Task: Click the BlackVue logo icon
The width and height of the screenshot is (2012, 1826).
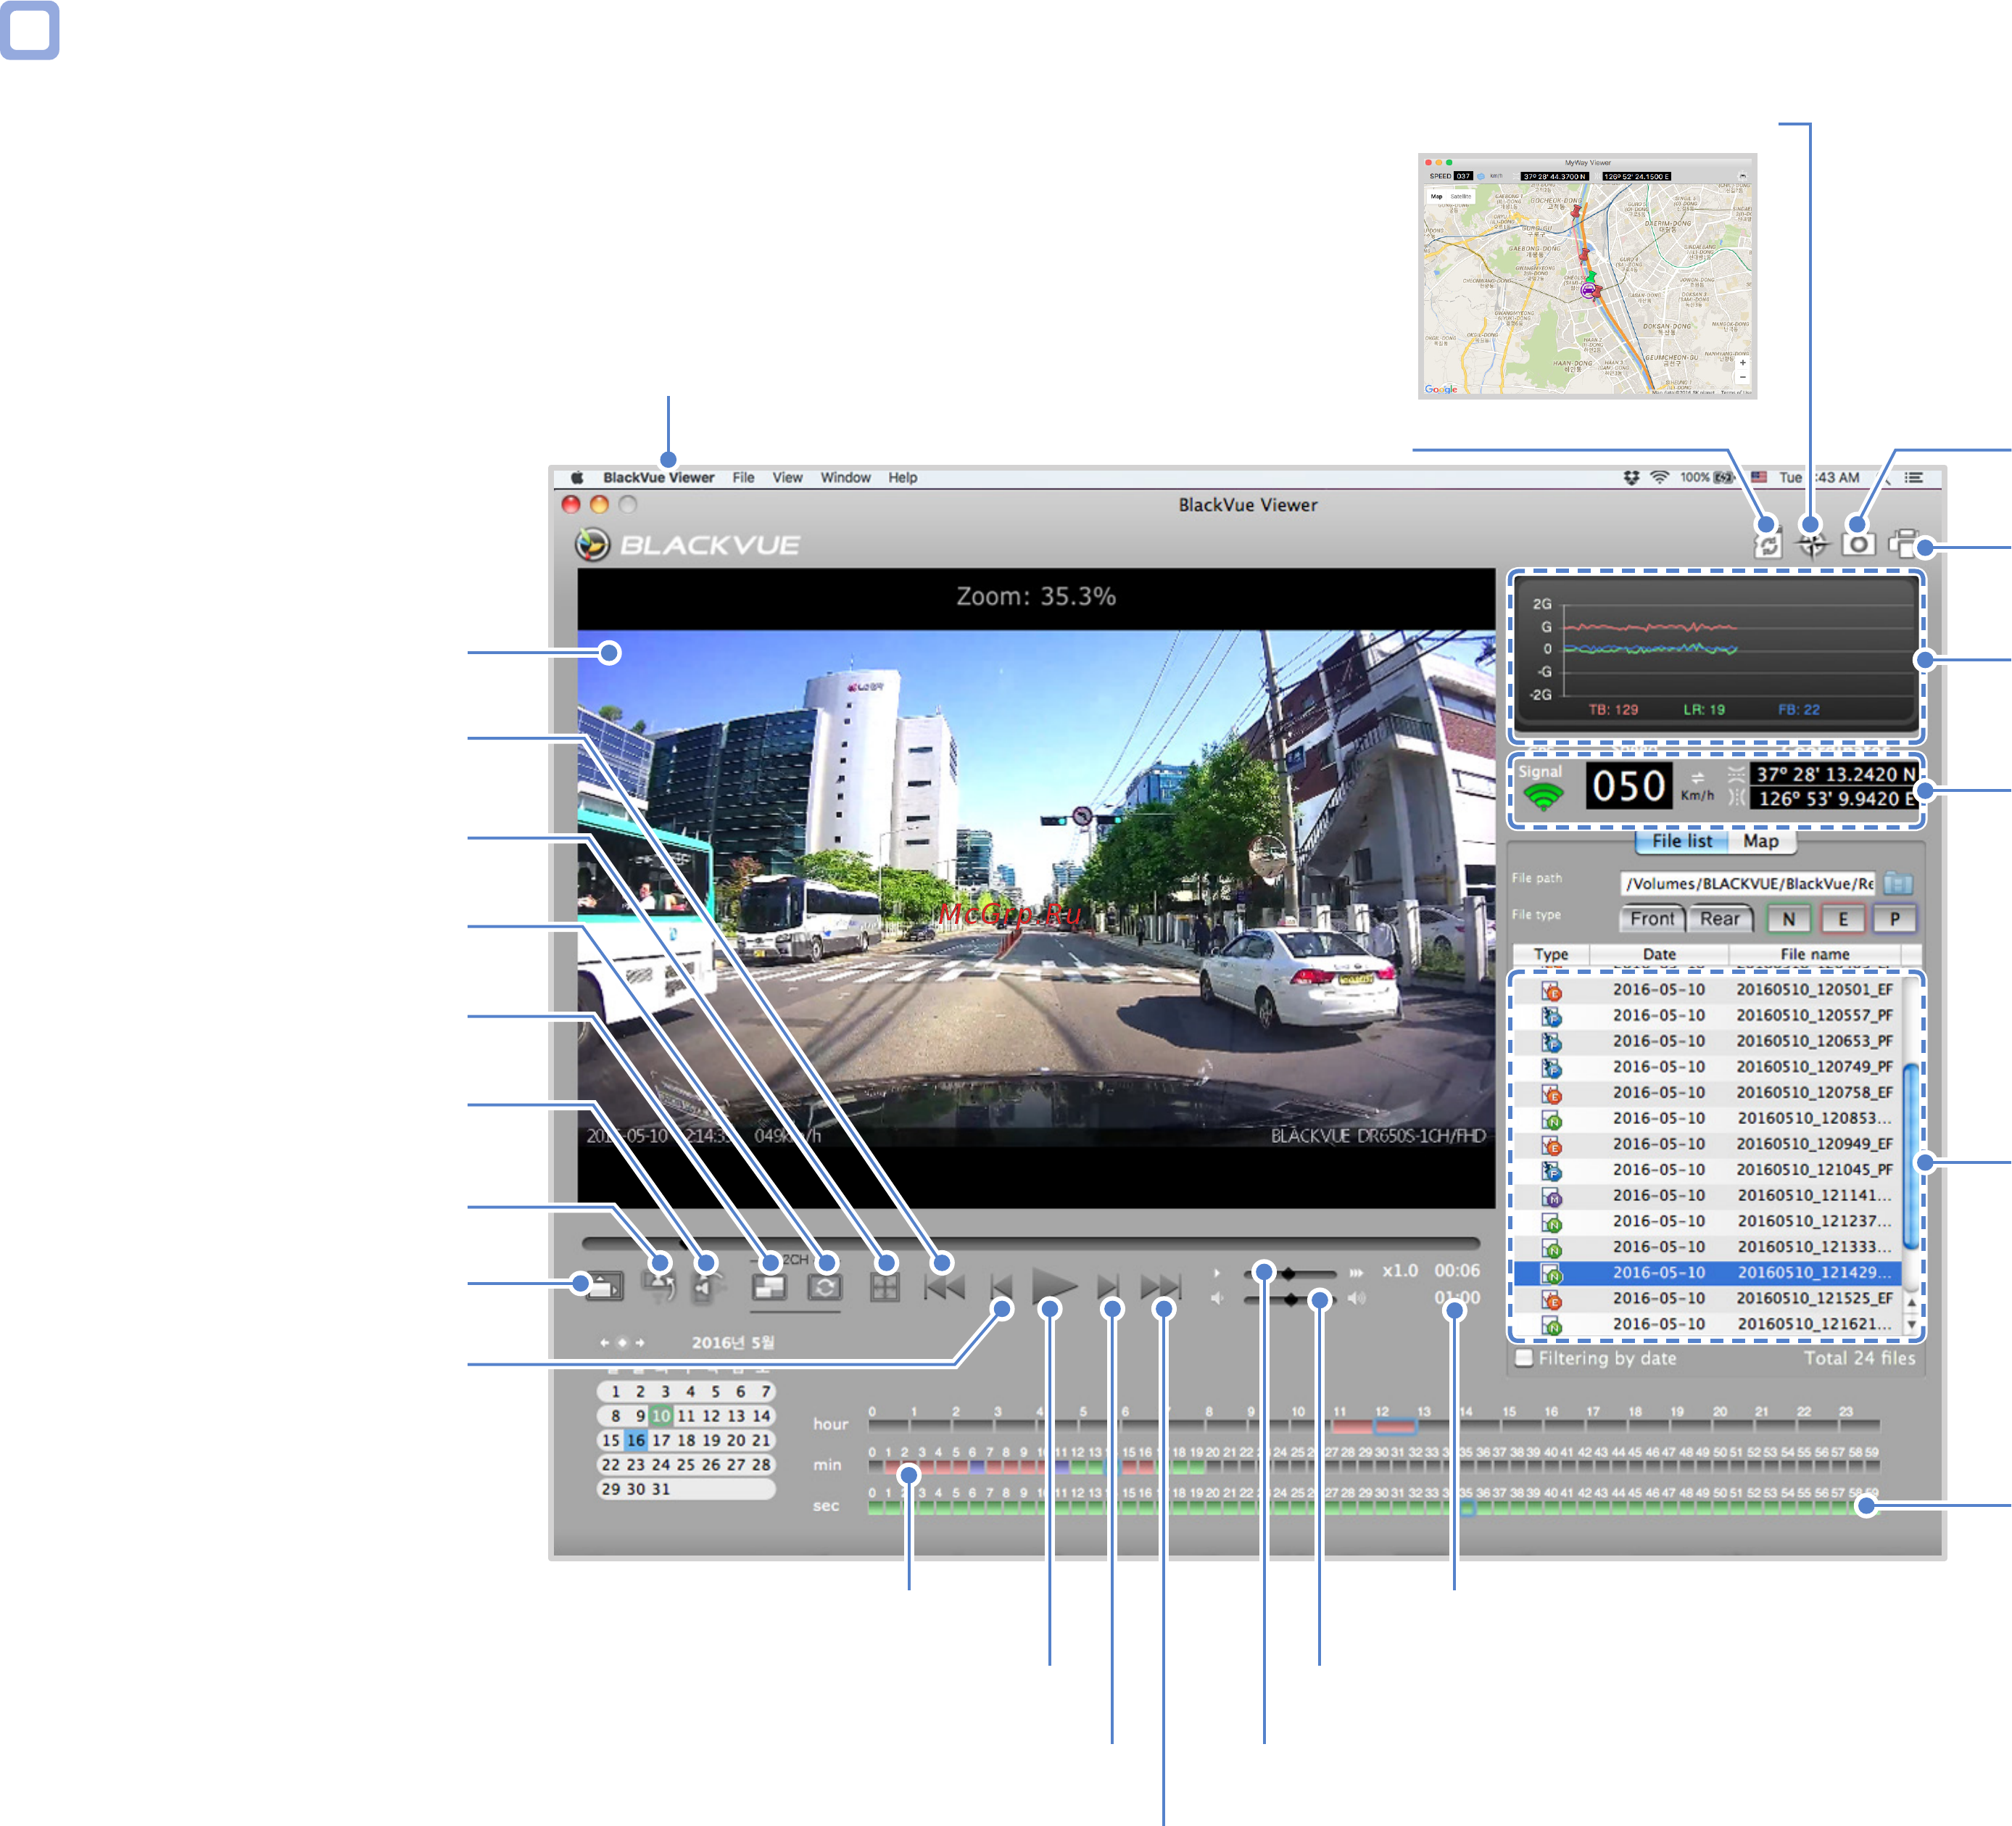Action: point(592,544)
